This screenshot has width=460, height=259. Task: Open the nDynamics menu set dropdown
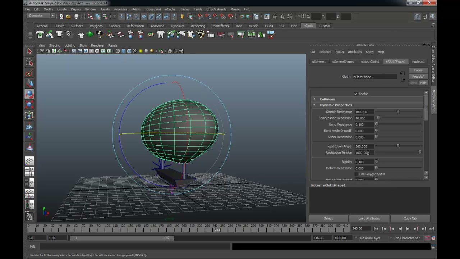(41, 16)
